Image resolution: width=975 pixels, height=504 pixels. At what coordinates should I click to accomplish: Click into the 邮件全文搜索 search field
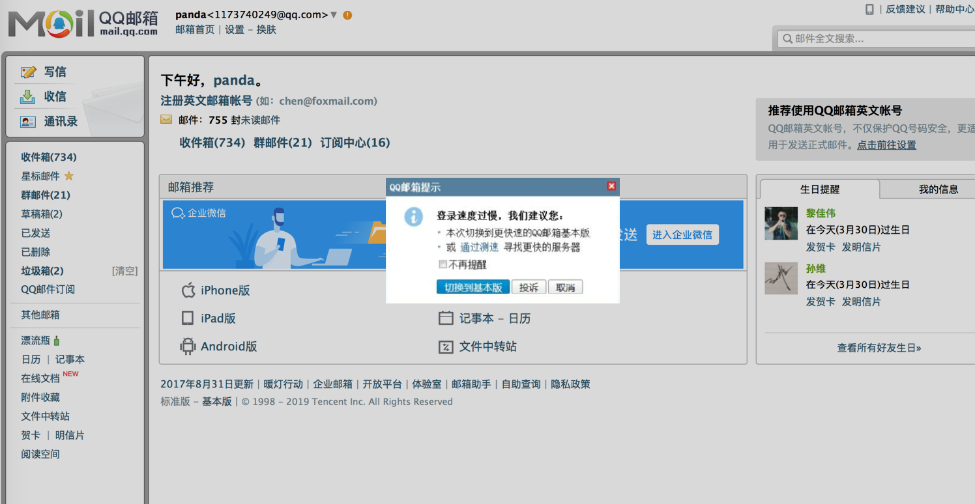[x=877, y=38]
